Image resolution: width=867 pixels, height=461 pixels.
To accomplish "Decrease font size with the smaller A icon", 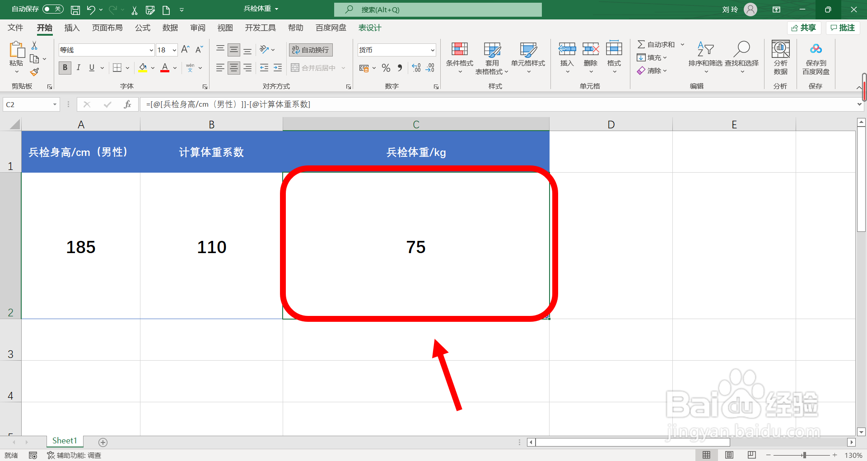I will (x=199, y=50).
